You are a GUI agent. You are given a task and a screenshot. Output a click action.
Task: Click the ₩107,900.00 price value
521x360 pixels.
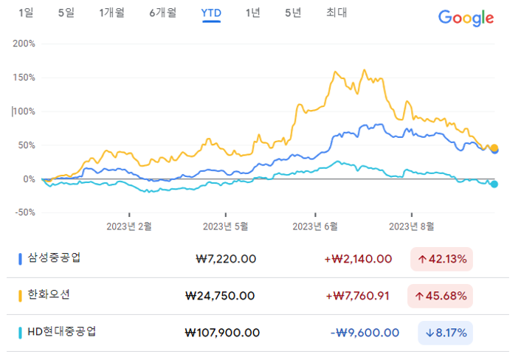(x=223, y=333)
